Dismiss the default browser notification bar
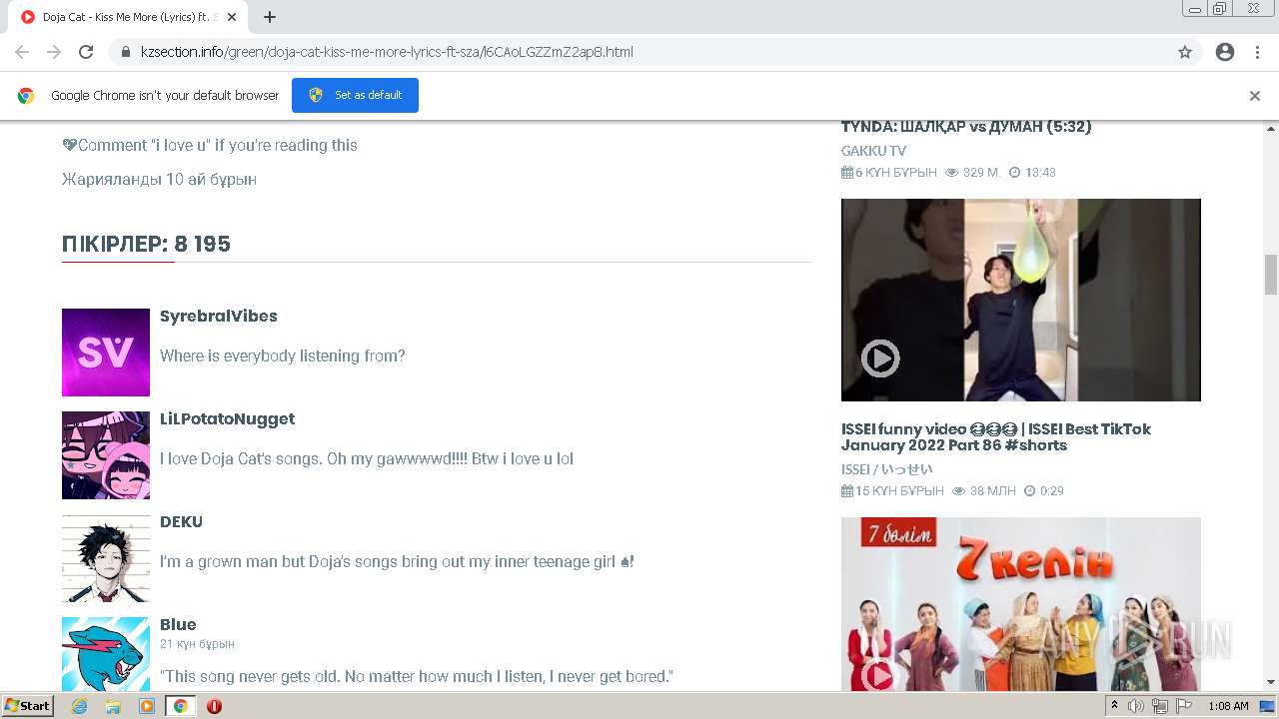Viewport: 1279px width, 719px height. pyautogui.click(x=1255, y=96)
